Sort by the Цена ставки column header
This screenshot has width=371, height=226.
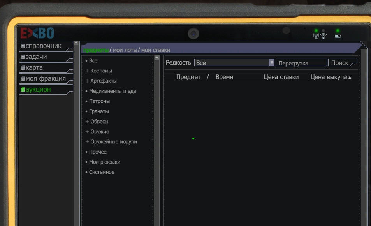[281, 77]
